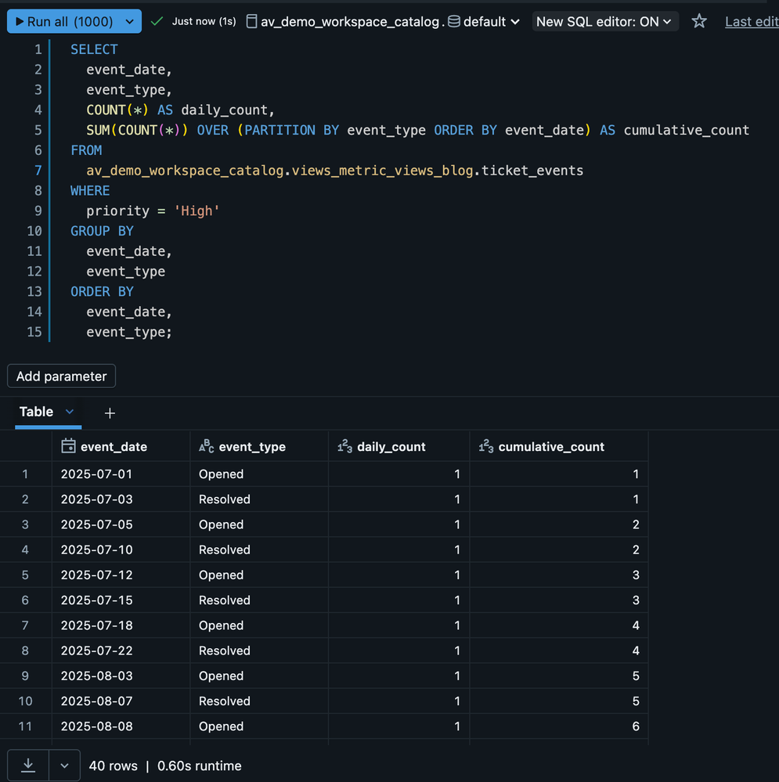Open the Last edit link
This screenshot has height=782, width=779.
(x=750, y=22)
